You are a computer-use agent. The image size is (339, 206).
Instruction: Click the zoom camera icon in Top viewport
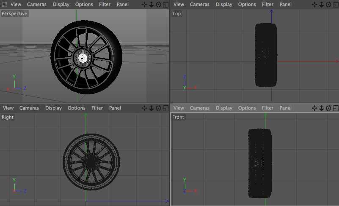(322, 5)
